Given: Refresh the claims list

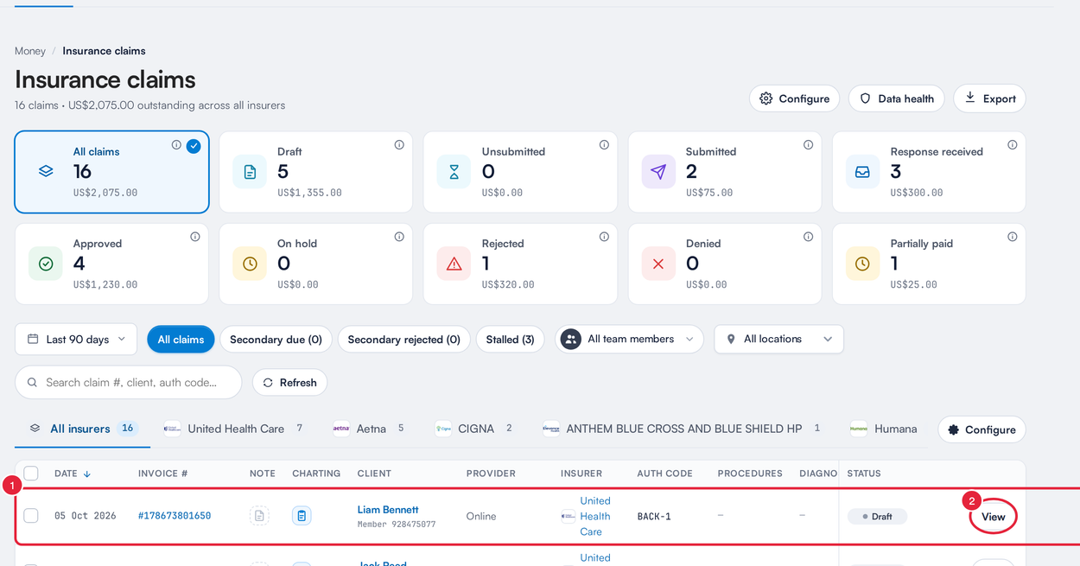Looking at the screenshot, I should (x=289, y=383).
